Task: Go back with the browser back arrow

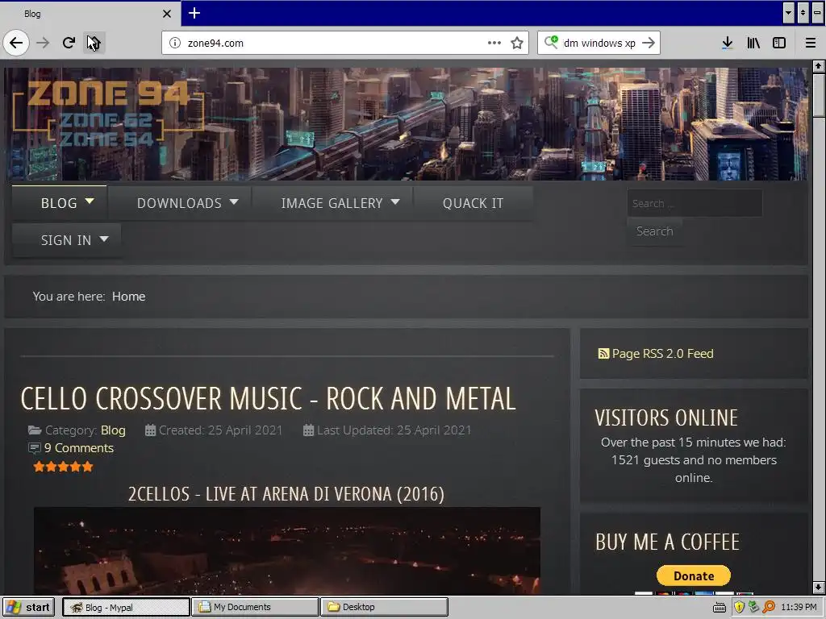Action: click(16, 43)
